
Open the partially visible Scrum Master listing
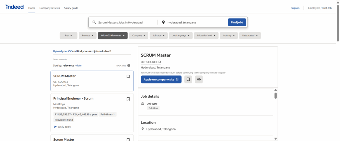tap(64, 139)
